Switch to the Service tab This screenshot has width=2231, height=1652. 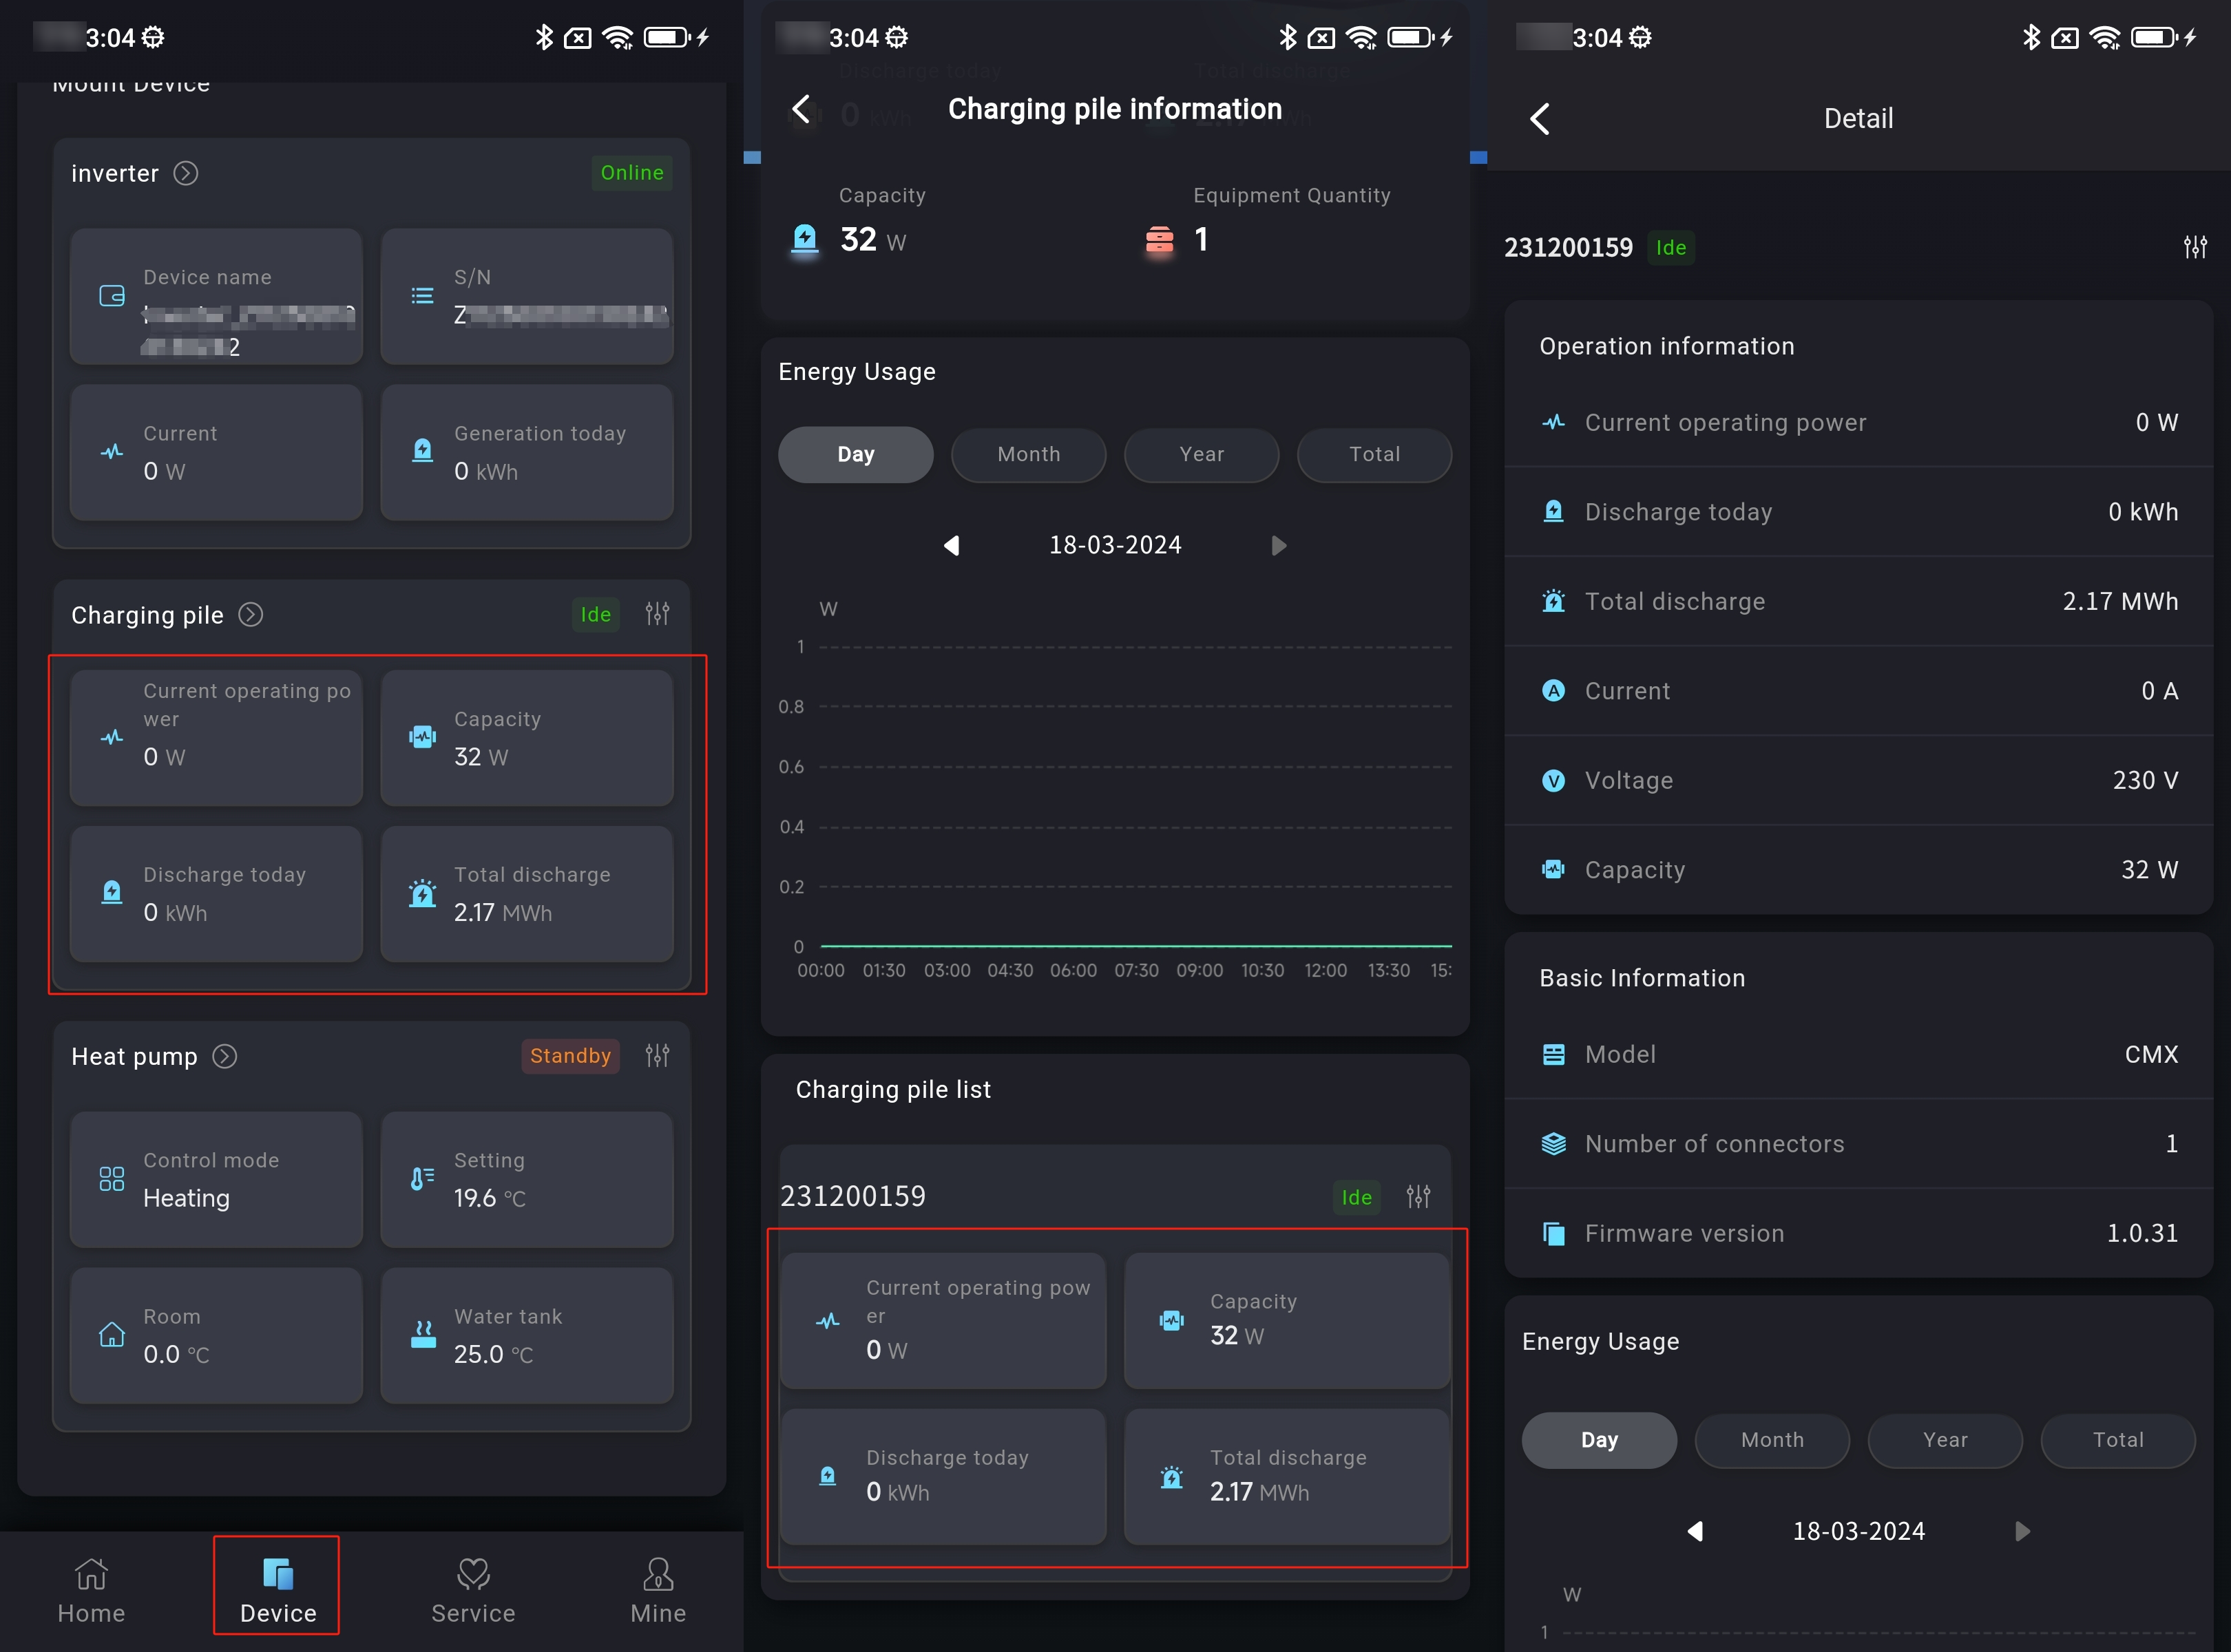pos(473,1589)
